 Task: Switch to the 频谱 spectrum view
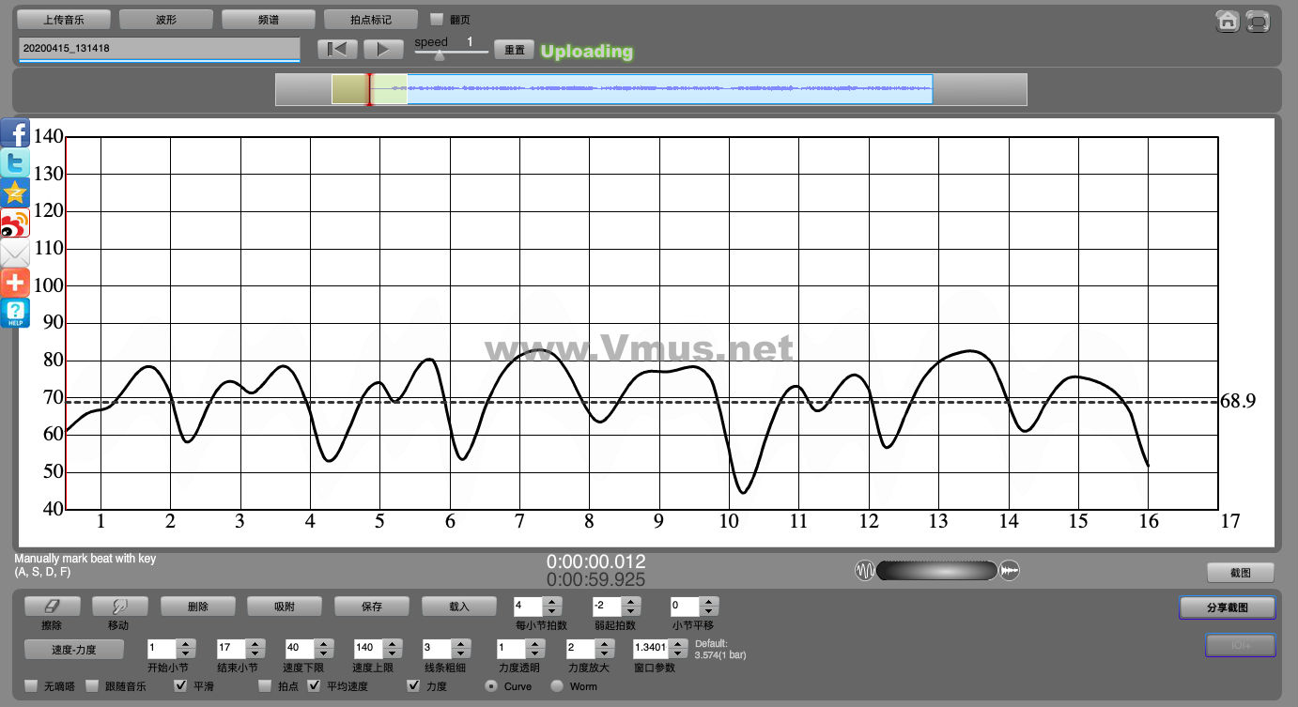point(269,19)
